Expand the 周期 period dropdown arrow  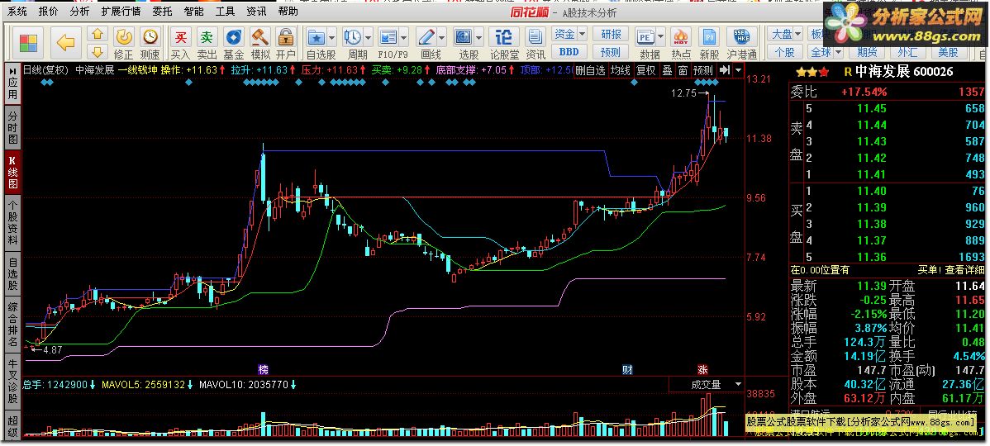pos(368,36)
